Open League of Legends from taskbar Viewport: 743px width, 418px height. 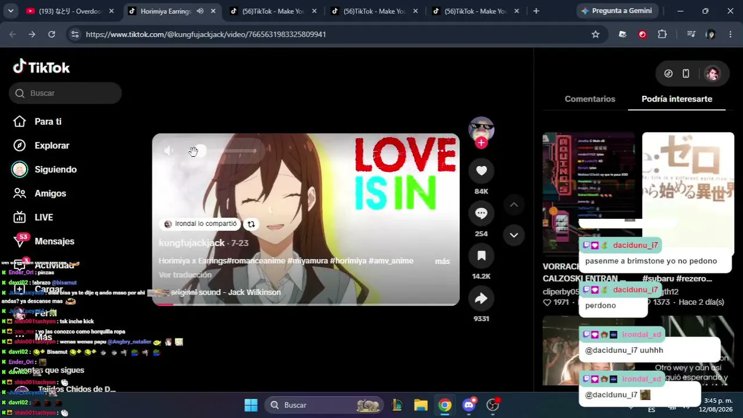(x=397, y=405)
